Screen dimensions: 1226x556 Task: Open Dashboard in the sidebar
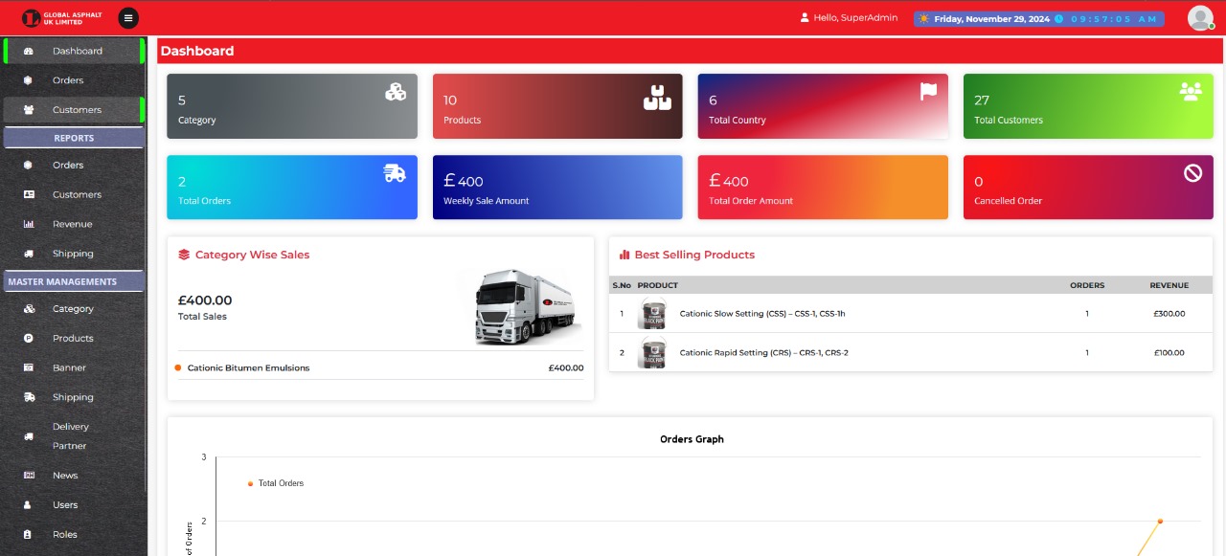click(x=77, y=51)
